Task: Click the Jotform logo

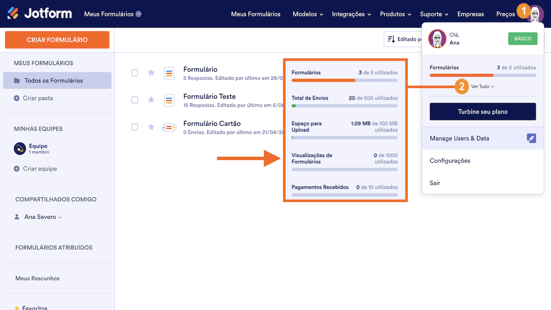Action: coord(40,13)
